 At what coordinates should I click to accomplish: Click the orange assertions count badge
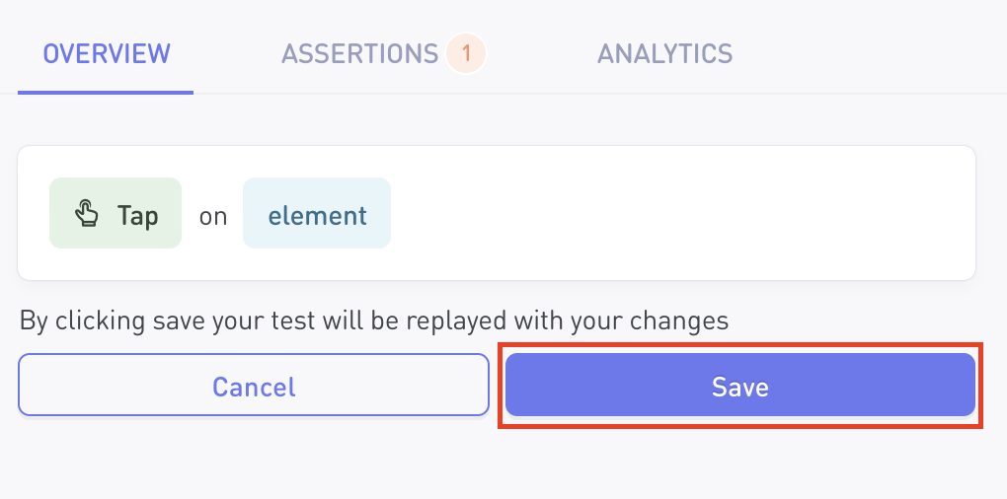(465, 53)
